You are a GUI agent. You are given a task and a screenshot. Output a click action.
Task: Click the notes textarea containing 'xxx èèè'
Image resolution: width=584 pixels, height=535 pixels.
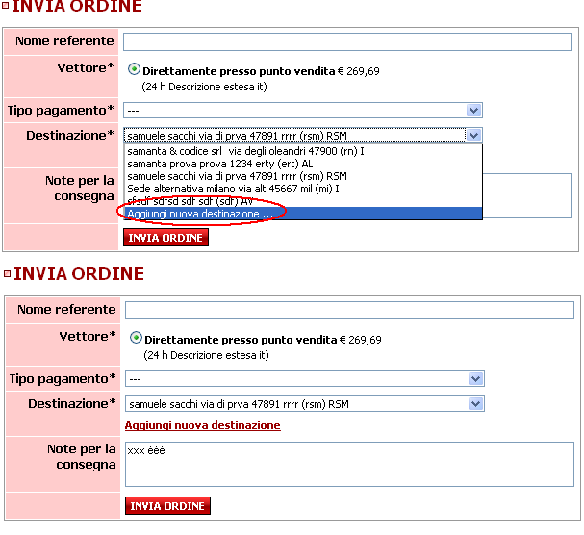tap(349, 464)
